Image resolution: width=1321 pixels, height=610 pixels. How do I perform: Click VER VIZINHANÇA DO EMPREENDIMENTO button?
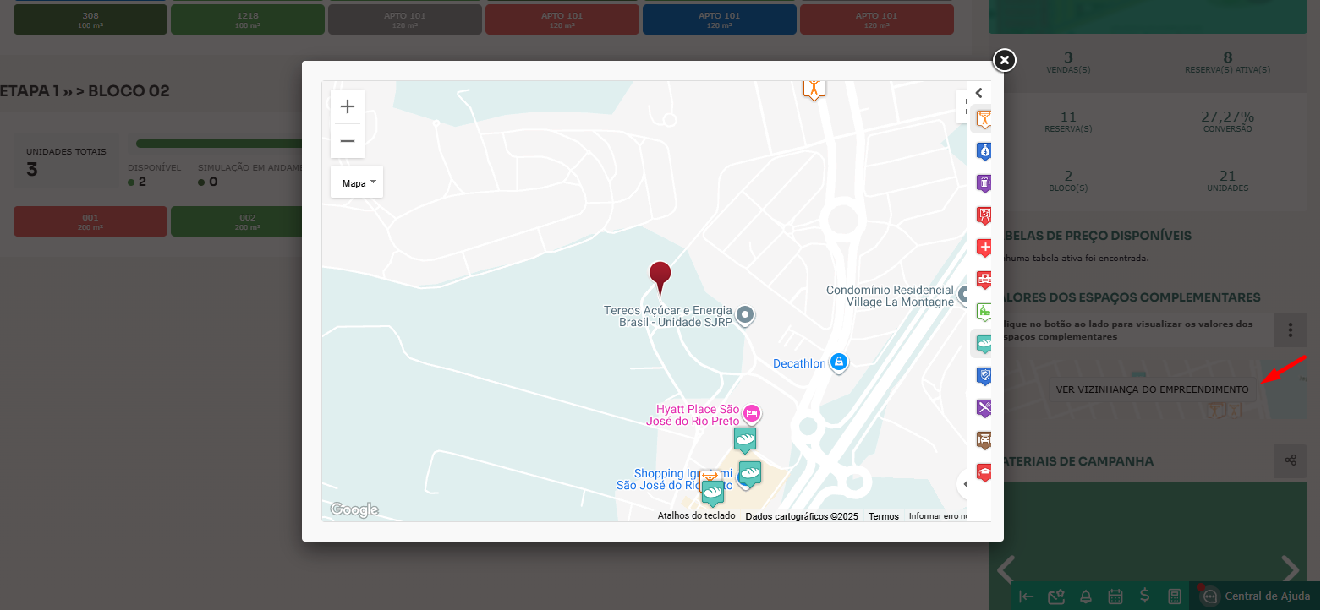pyautogui.click(x=1152, y=389)
